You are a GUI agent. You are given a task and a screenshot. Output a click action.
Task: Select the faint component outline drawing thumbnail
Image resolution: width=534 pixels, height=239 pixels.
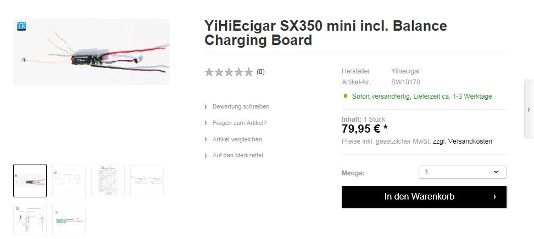[x=69, y=180]
